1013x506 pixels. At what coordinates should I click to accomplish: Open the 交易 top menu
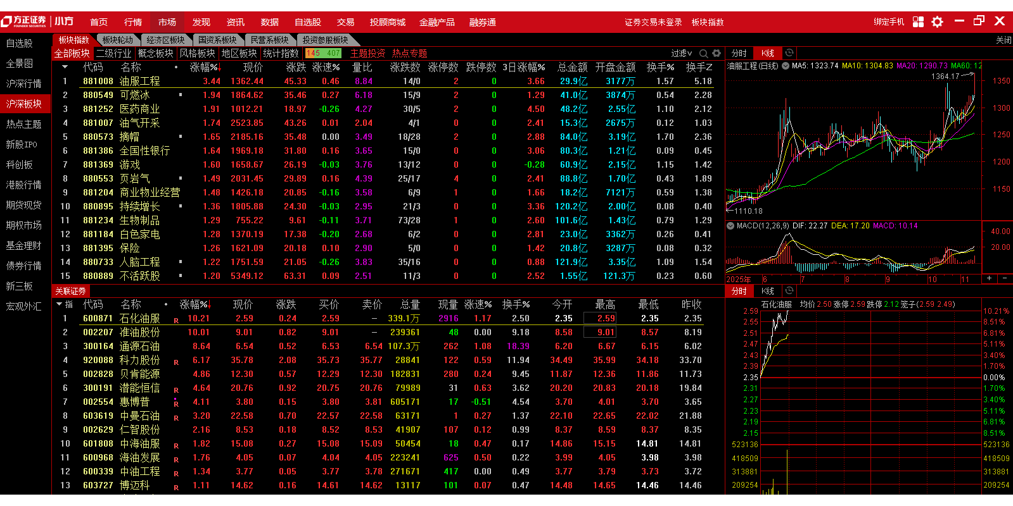click(x=345, y=22)
